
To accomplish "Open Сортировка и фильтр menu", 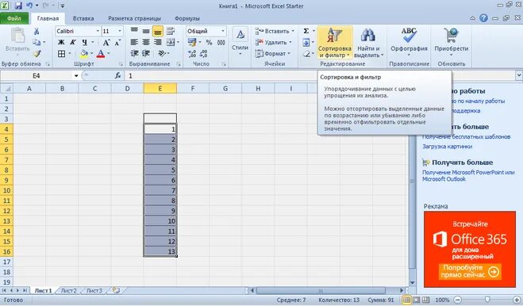I will point(335,42).
